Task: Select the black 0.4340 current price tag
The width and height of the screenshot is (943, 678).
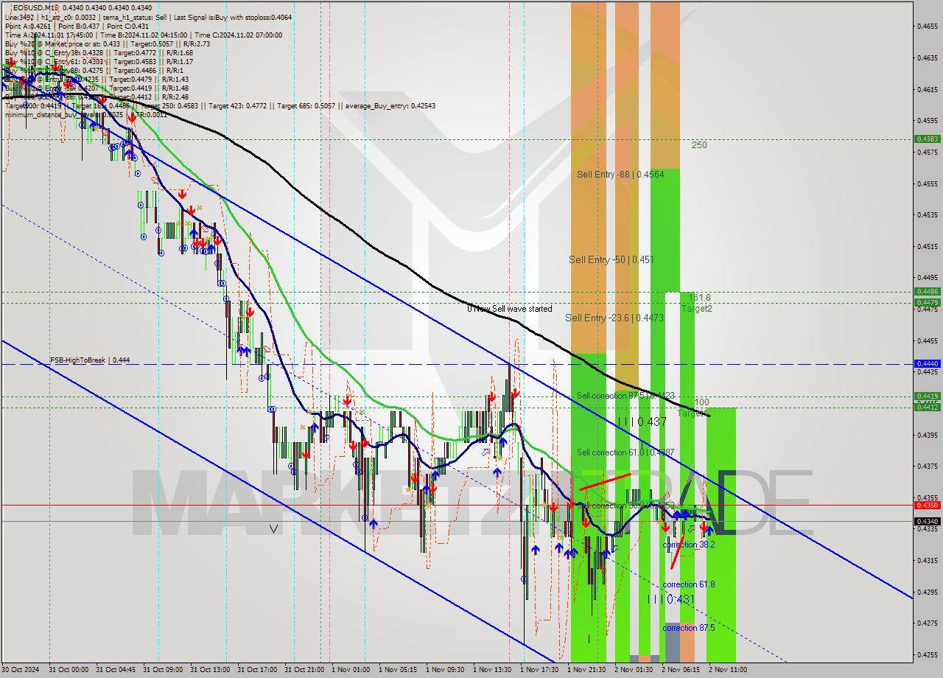Action: click(926, 521)
